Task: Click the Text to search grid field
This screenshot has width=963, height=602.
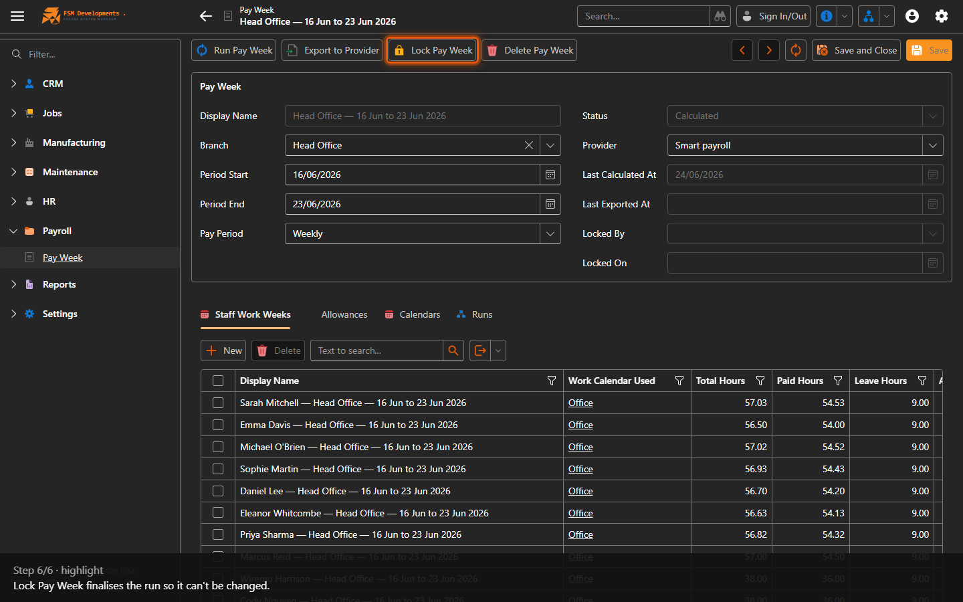Action: [377, 350]
